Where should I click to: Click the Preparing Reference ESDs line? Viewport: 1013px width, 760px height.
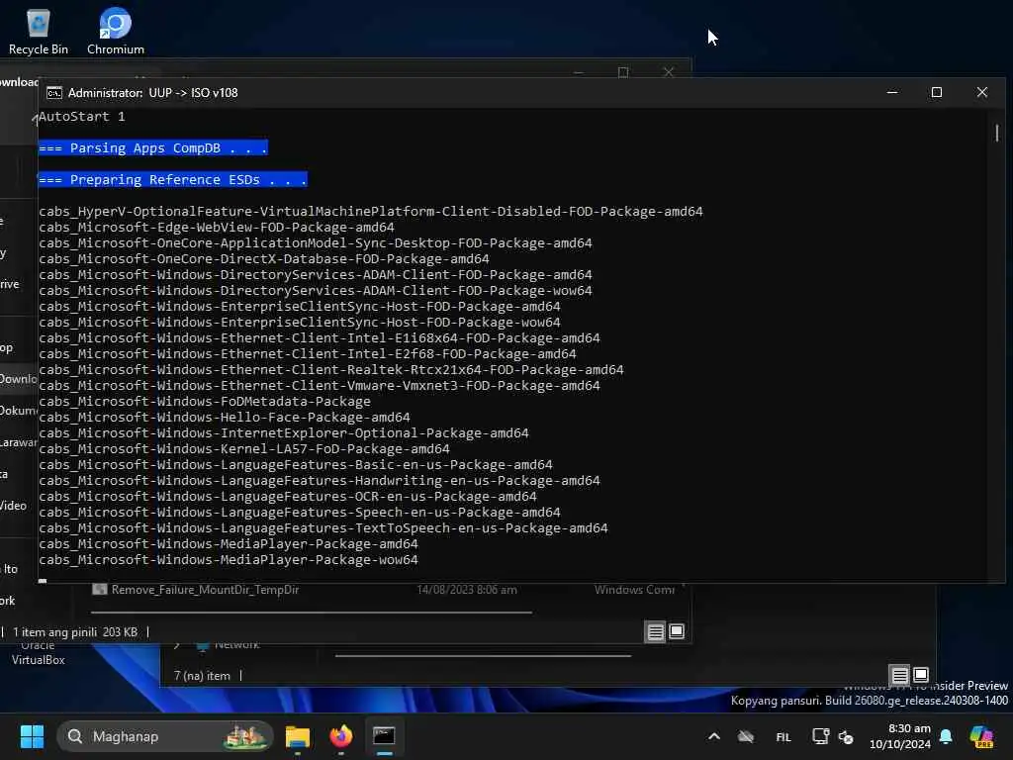(x=172, y=180)
